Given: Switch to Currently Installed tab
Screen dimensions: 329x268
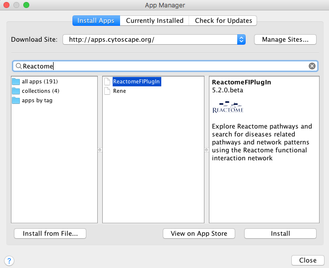Looking at the screenshot, I should (x=154, y=20).
